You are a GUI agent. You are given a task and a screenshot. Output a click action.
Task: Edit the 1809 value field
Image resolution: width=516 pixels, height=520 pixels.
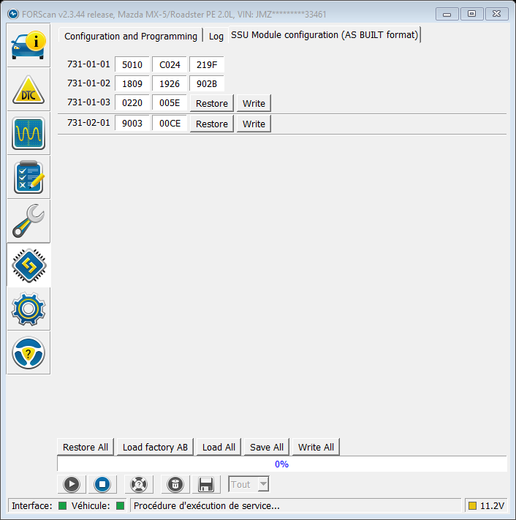tap(132, 83)
